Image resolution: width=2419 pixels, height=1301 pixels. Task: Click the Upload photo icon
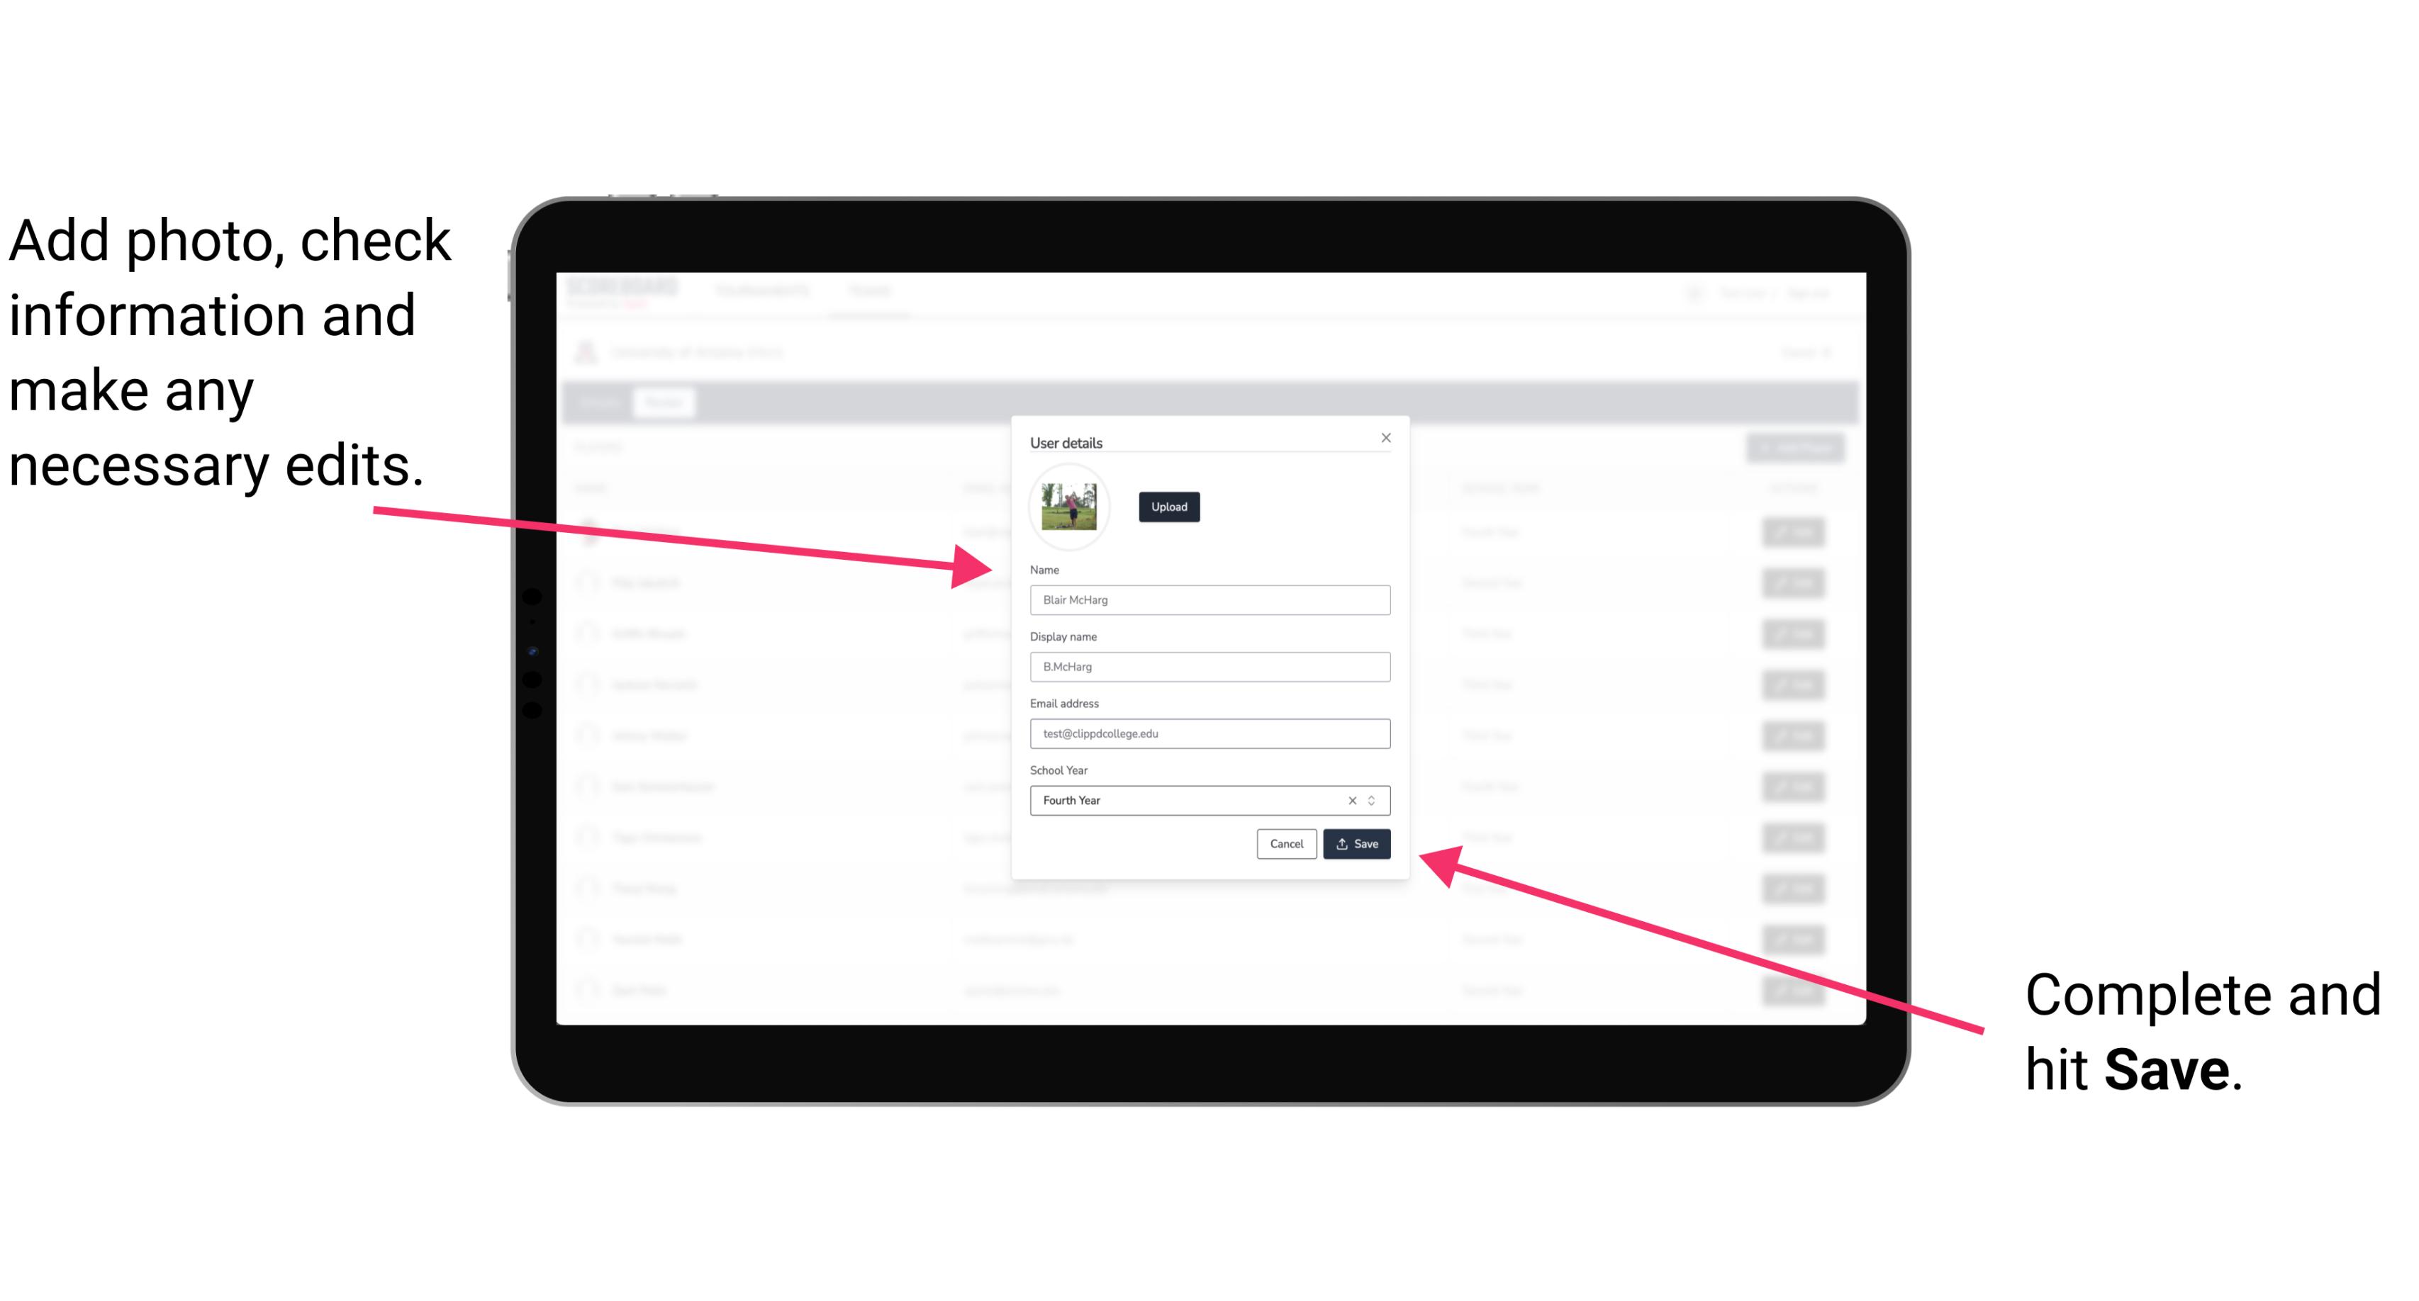click(x=1168, y=507)
